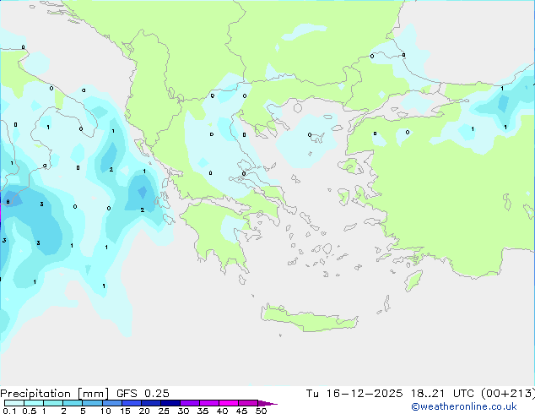Screen dimensions: 535x414
Task: Click the legend swatch between 15 and 20
Action: (x=131, y=403)
